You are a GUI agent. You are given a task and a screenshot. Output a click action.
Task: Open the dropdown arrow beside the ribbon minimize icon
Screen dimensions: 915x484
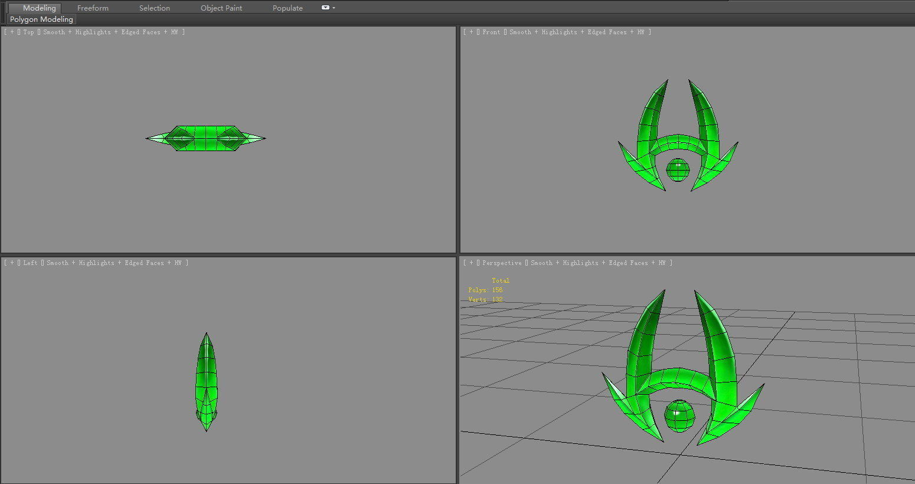click(334, 8)
